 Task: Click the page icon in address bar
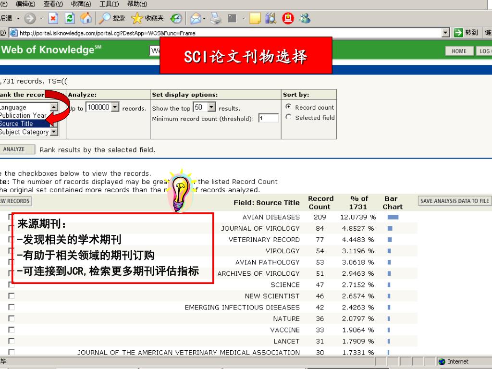pyautogui.click(x=13, y=33)
